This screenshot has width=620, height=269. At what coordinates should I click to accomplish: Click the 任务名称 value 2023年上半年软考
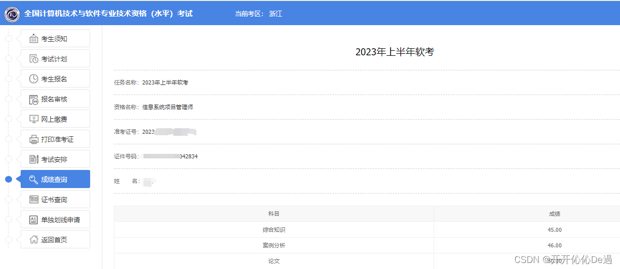[165, 82]
